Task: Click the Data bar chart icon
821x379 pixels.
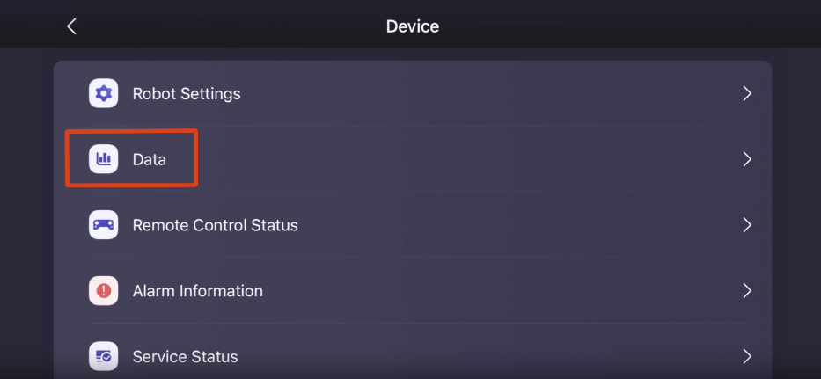Action: (103, 159)
